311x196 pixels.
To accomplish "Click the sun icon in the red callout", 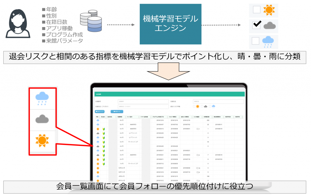I will click(x=42, y=140).
